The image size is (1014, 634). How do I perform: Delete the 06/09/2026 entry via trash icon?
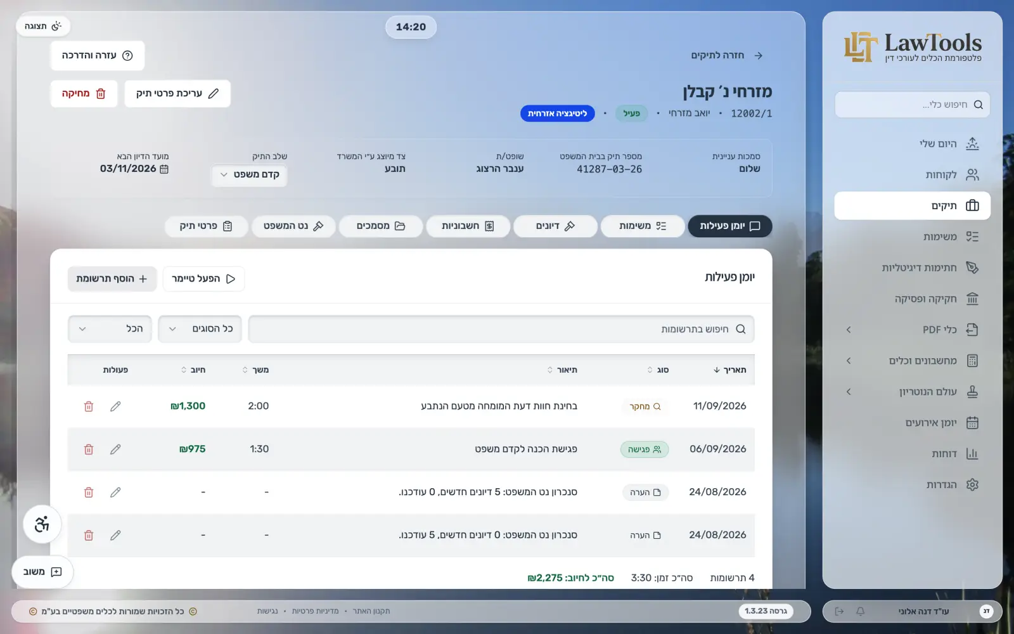point(89,450)
